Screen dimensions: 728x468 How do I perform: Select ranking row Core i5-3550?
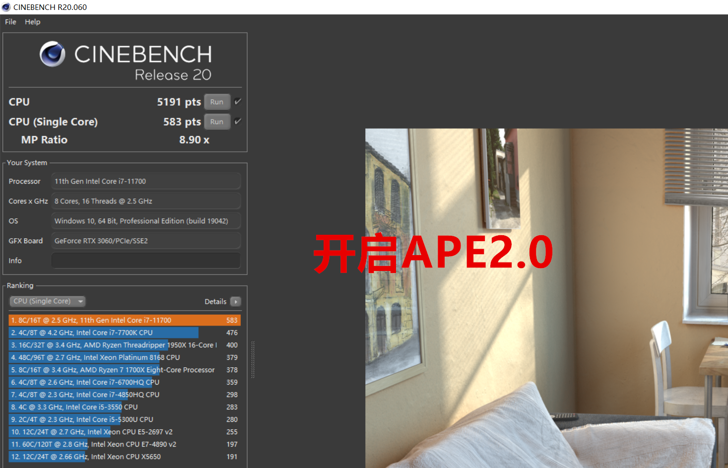tap(125, 407)
